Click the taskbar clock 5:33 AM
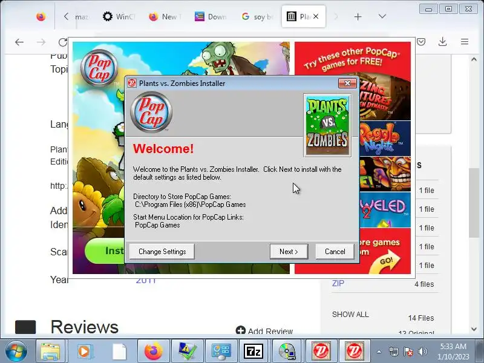Viewport: 484px width, 363px height. (x=453, y=346)
